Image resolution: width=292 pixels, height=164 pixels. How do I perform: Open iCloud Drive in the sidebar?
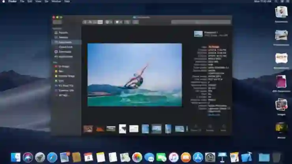(66, 47)
